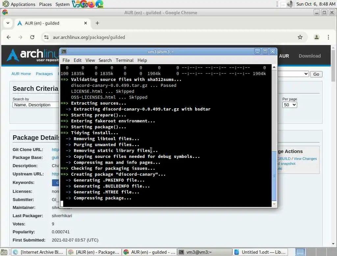
Task: View site information icon in address bar
Action: [x=46, y=37]
